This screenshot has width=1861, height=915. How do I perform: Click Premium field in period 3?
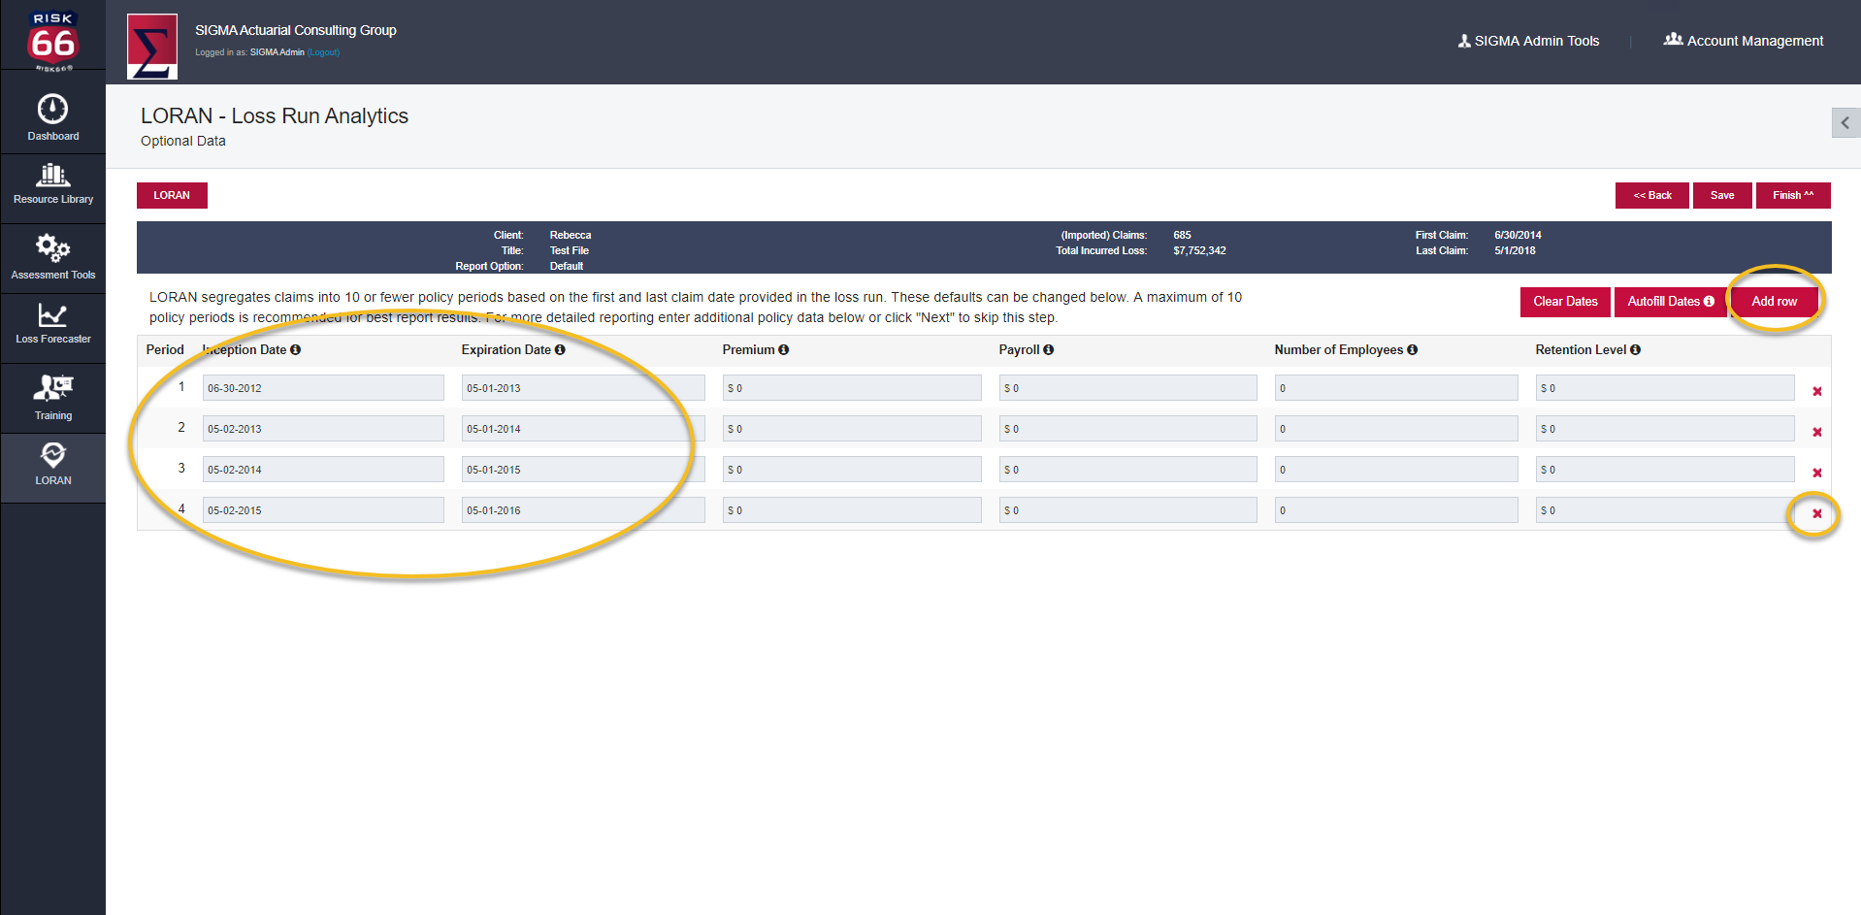852,470
